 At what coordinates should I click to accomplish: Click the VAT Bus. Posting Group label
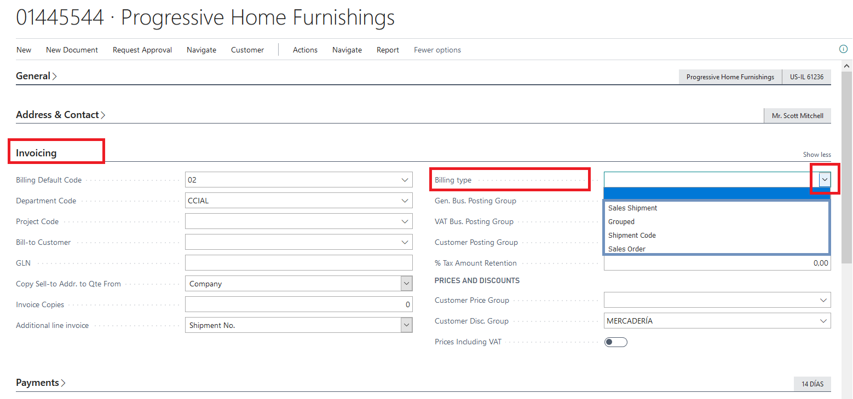coord(474,221)
